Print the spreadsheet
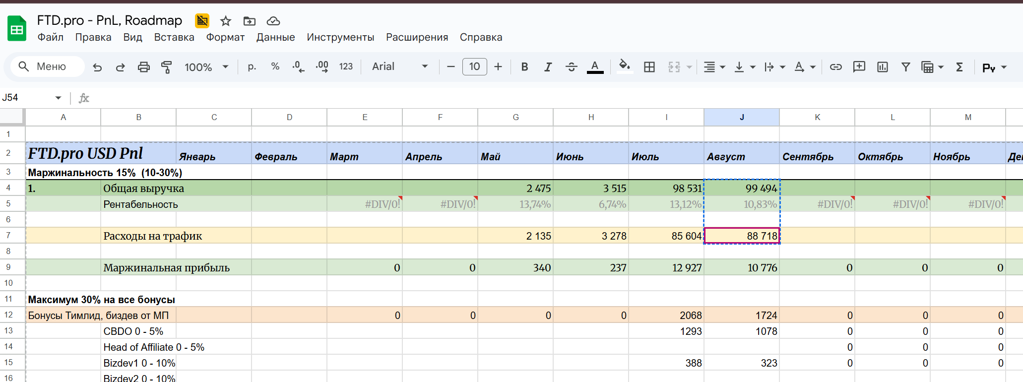This screenshot has width=1023, height=382. (144, 67)
